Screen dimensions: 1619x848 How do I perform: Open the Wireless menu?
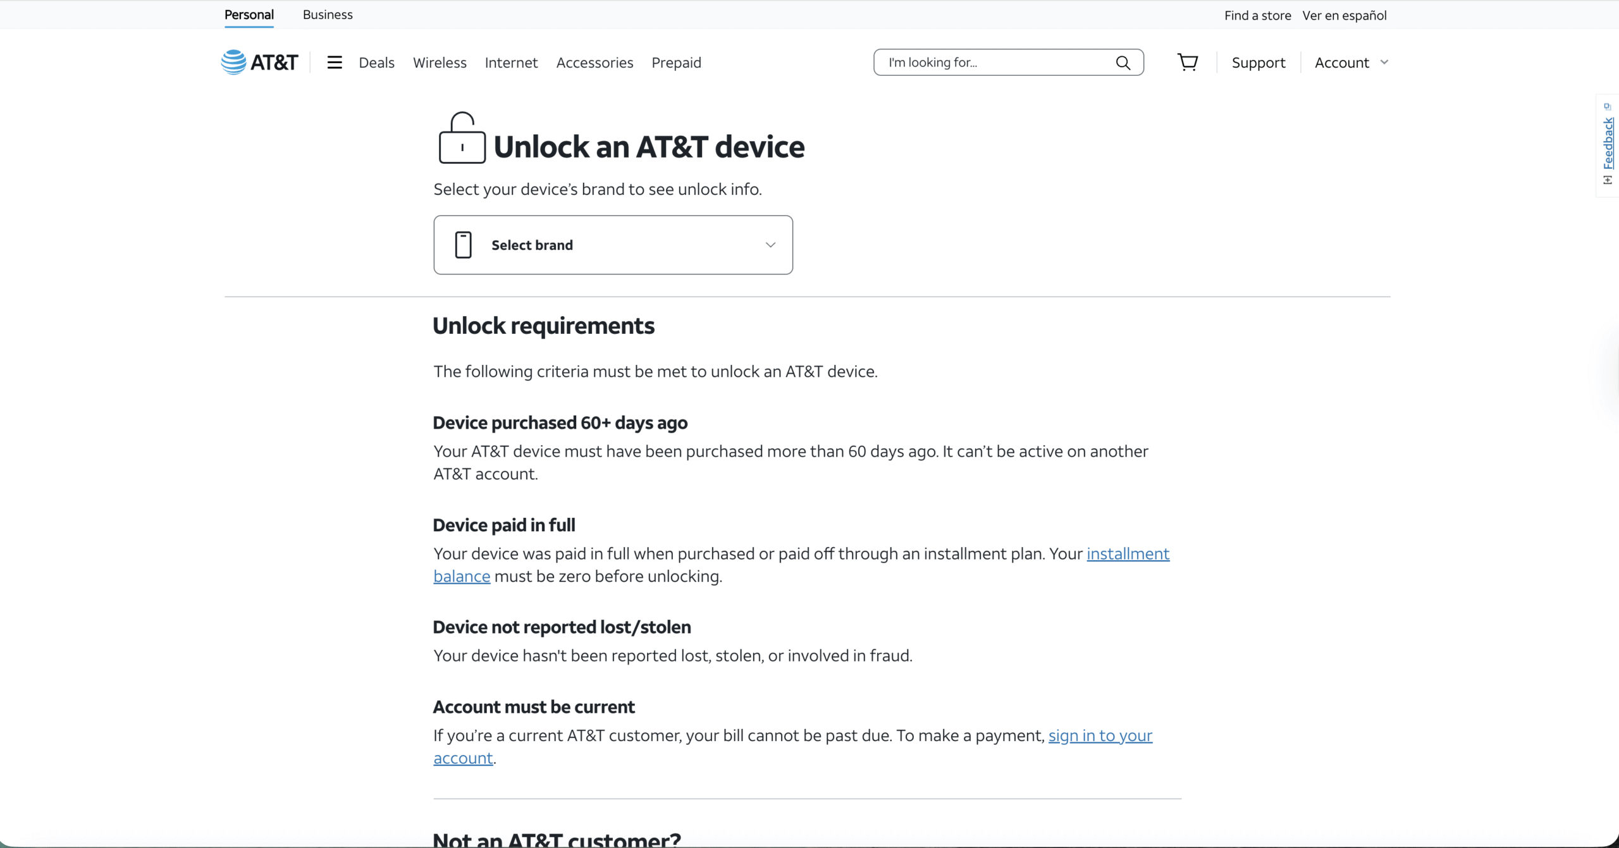click(440, 63)
